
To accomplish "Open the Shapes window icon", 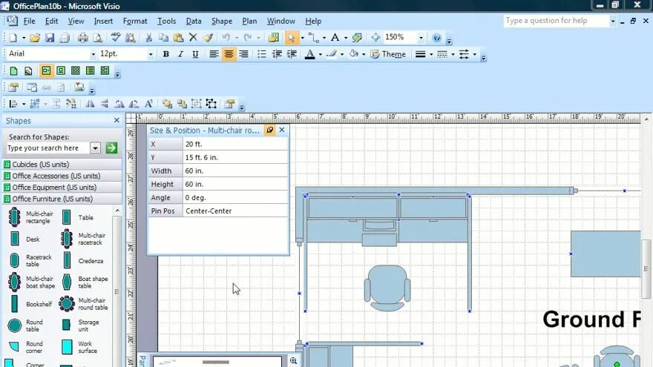I will coord(274,38).
